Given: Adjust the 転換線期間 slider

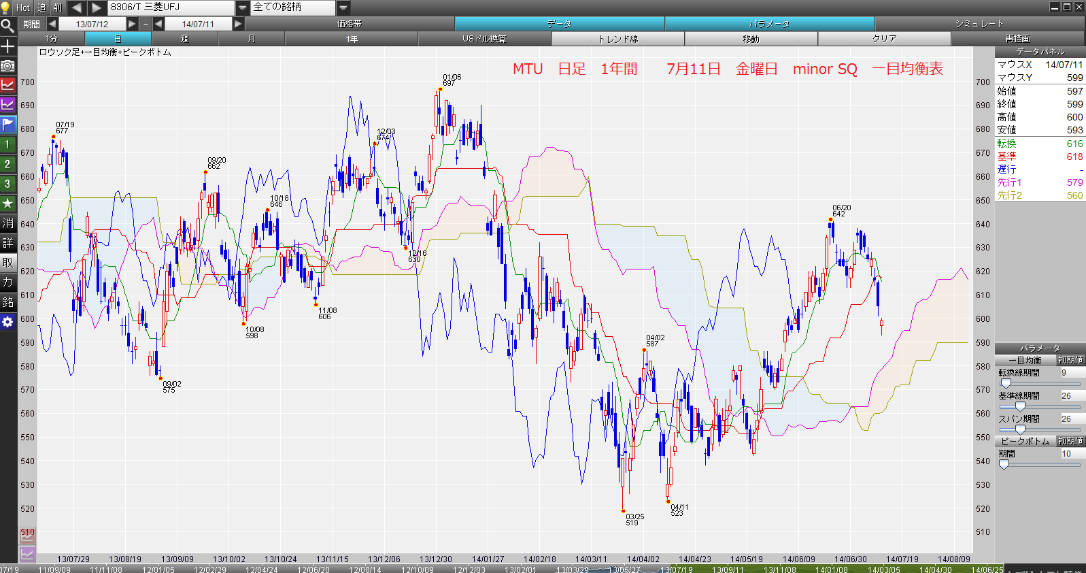Looking at the screenshot, I should 1006,384.
